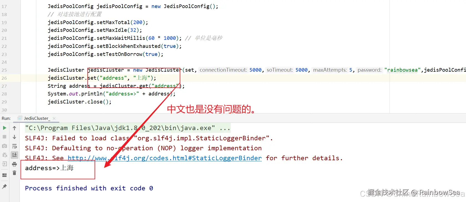Toggle Soft-Wrap in the console
Screen dimensions: 466x202
click(14, 146)
